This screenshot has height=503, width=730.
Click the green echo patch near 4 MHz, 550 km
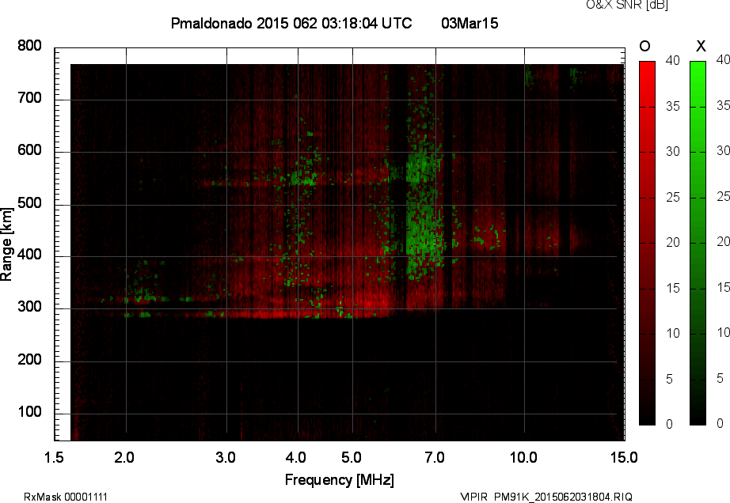click(x=303, y=179)
